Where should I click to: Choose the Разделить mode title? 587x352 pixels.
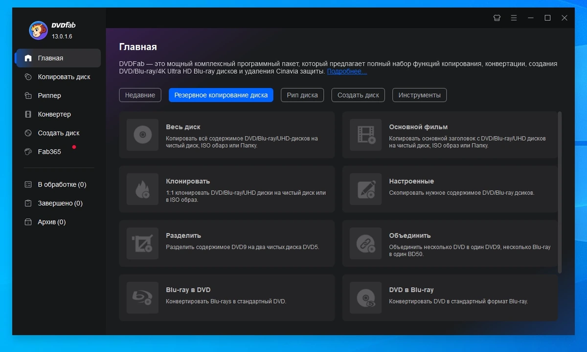tap(183, 235)
